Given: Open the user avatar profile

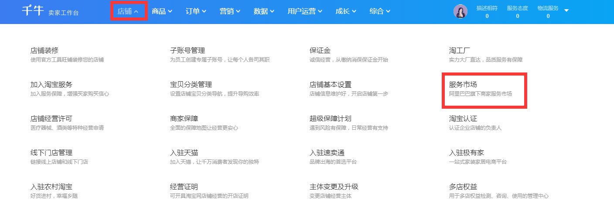Looking at the screenshot, I should point(460,11).
